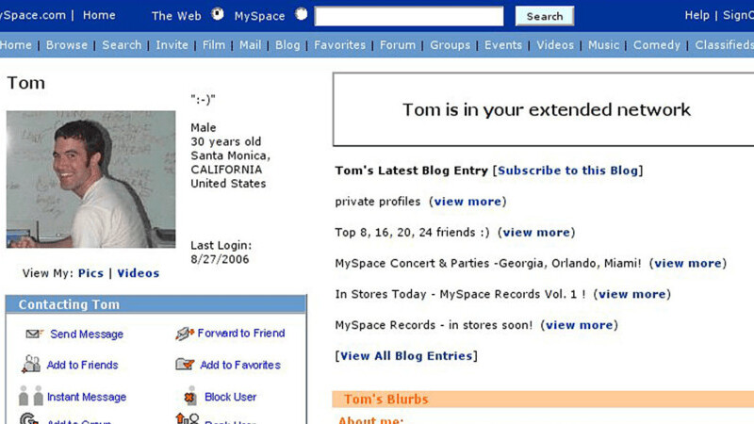
Task: Click the profile name heading Tom
Action: click(26, 83)
